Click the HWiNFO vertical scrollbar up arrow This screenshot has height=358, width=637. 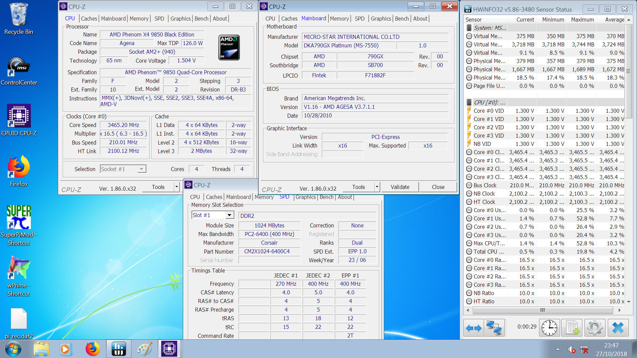click(628, 20)
